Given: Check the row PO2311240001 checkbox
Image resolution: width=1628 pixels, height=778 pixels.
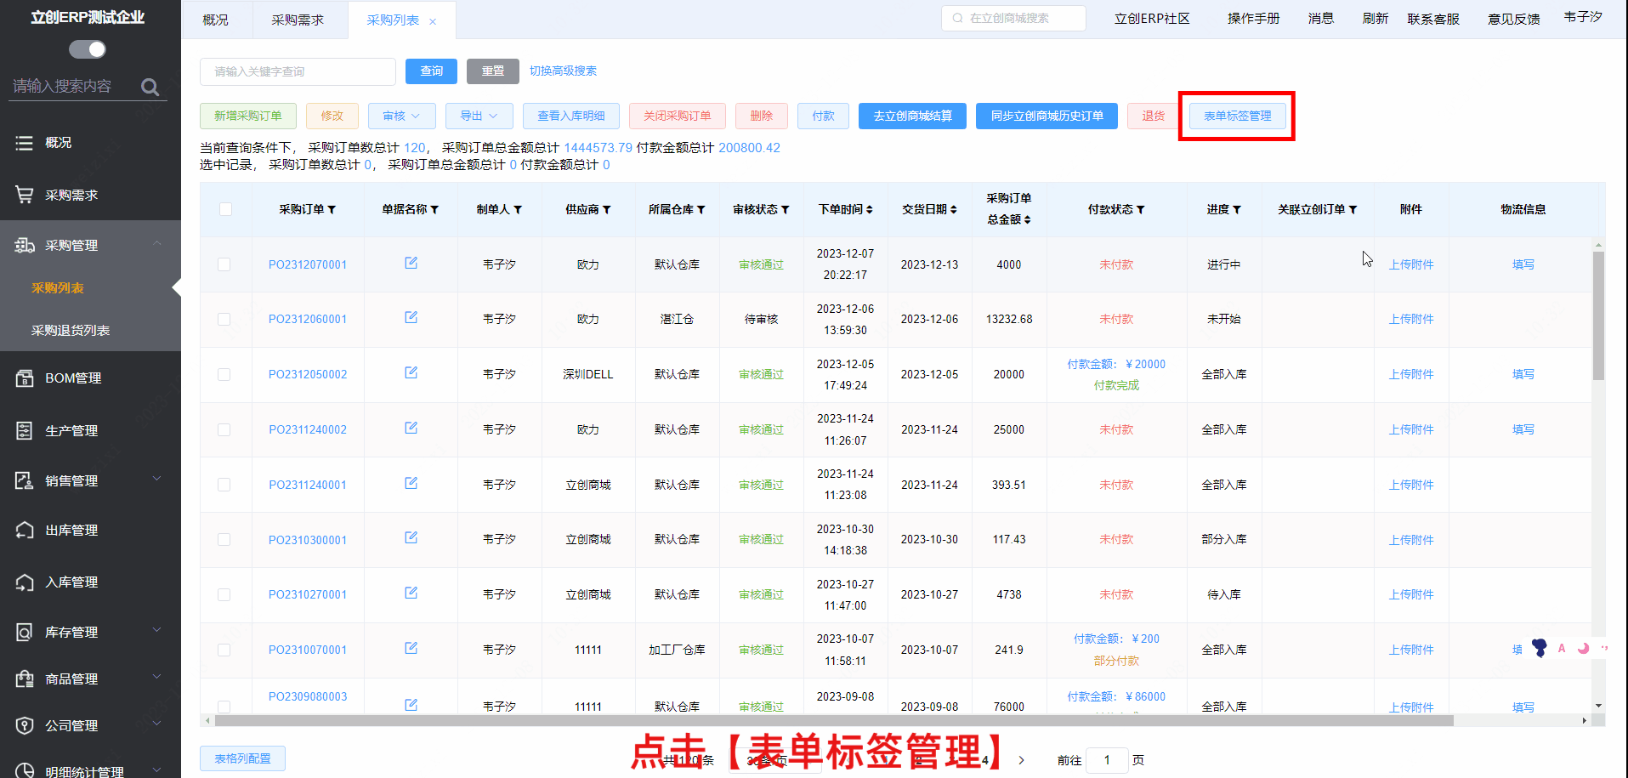Looking at the screenshot, I should pyautogui.click(x=224, y=485).
